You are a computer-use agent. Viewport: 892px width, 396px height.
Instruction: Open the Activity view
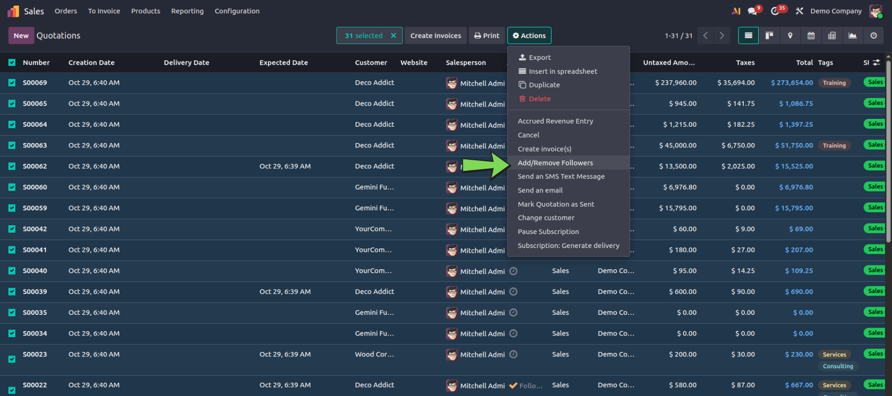(x=873, y=36)
